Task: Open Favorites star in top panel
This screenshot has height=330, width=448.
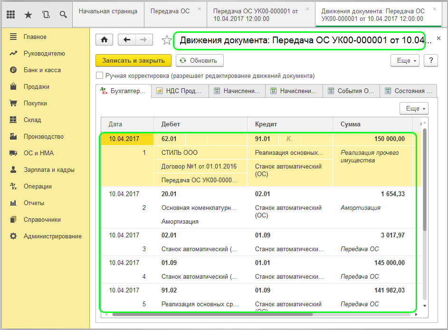Action: 28,15
